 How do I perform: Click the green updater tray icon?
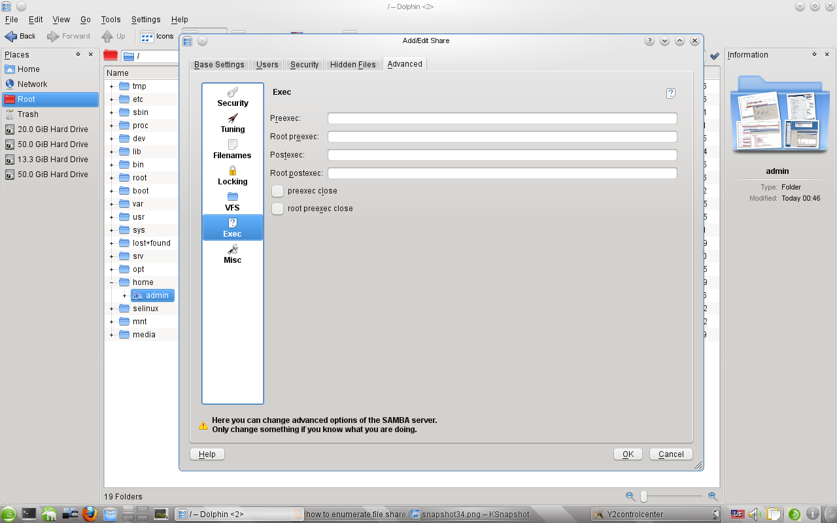coord(794,515)
